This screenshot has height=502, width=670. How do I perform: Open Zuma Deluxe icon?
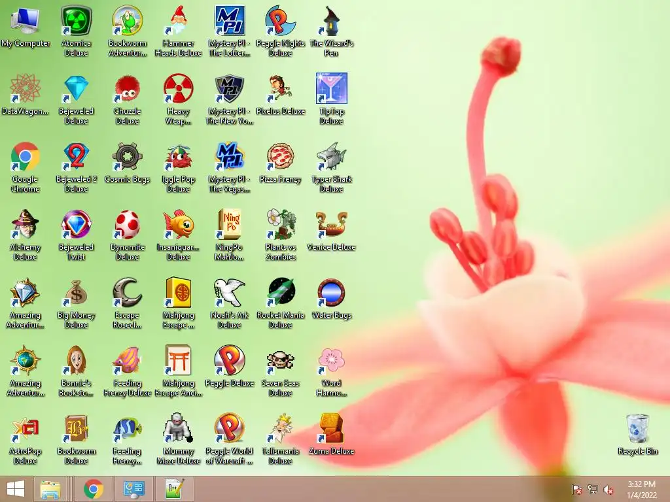coord(331,429)
